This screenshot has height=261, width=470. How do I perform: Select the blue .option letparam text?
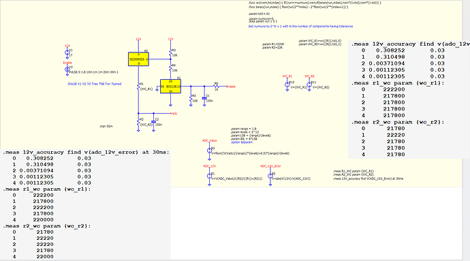coord(241,142)
